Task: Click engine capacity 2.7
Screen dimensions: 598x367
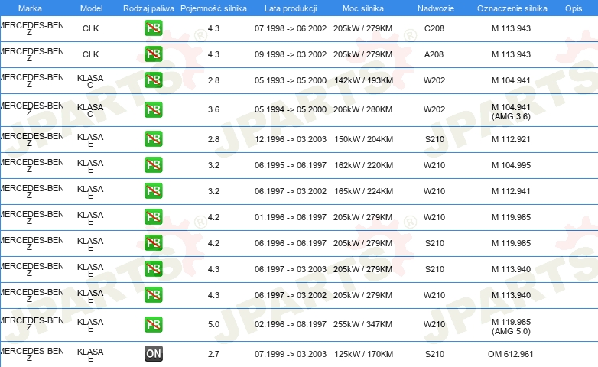Action: 213,354
